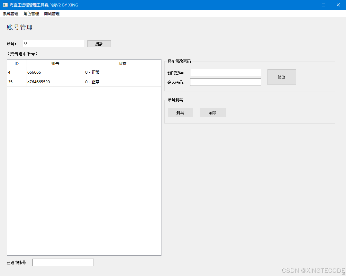Select account row 666666

click(84, 72)
